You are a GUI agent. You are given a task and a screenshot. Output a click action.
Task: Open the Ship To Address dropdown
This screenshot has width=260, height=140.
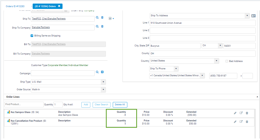[247, 16]
